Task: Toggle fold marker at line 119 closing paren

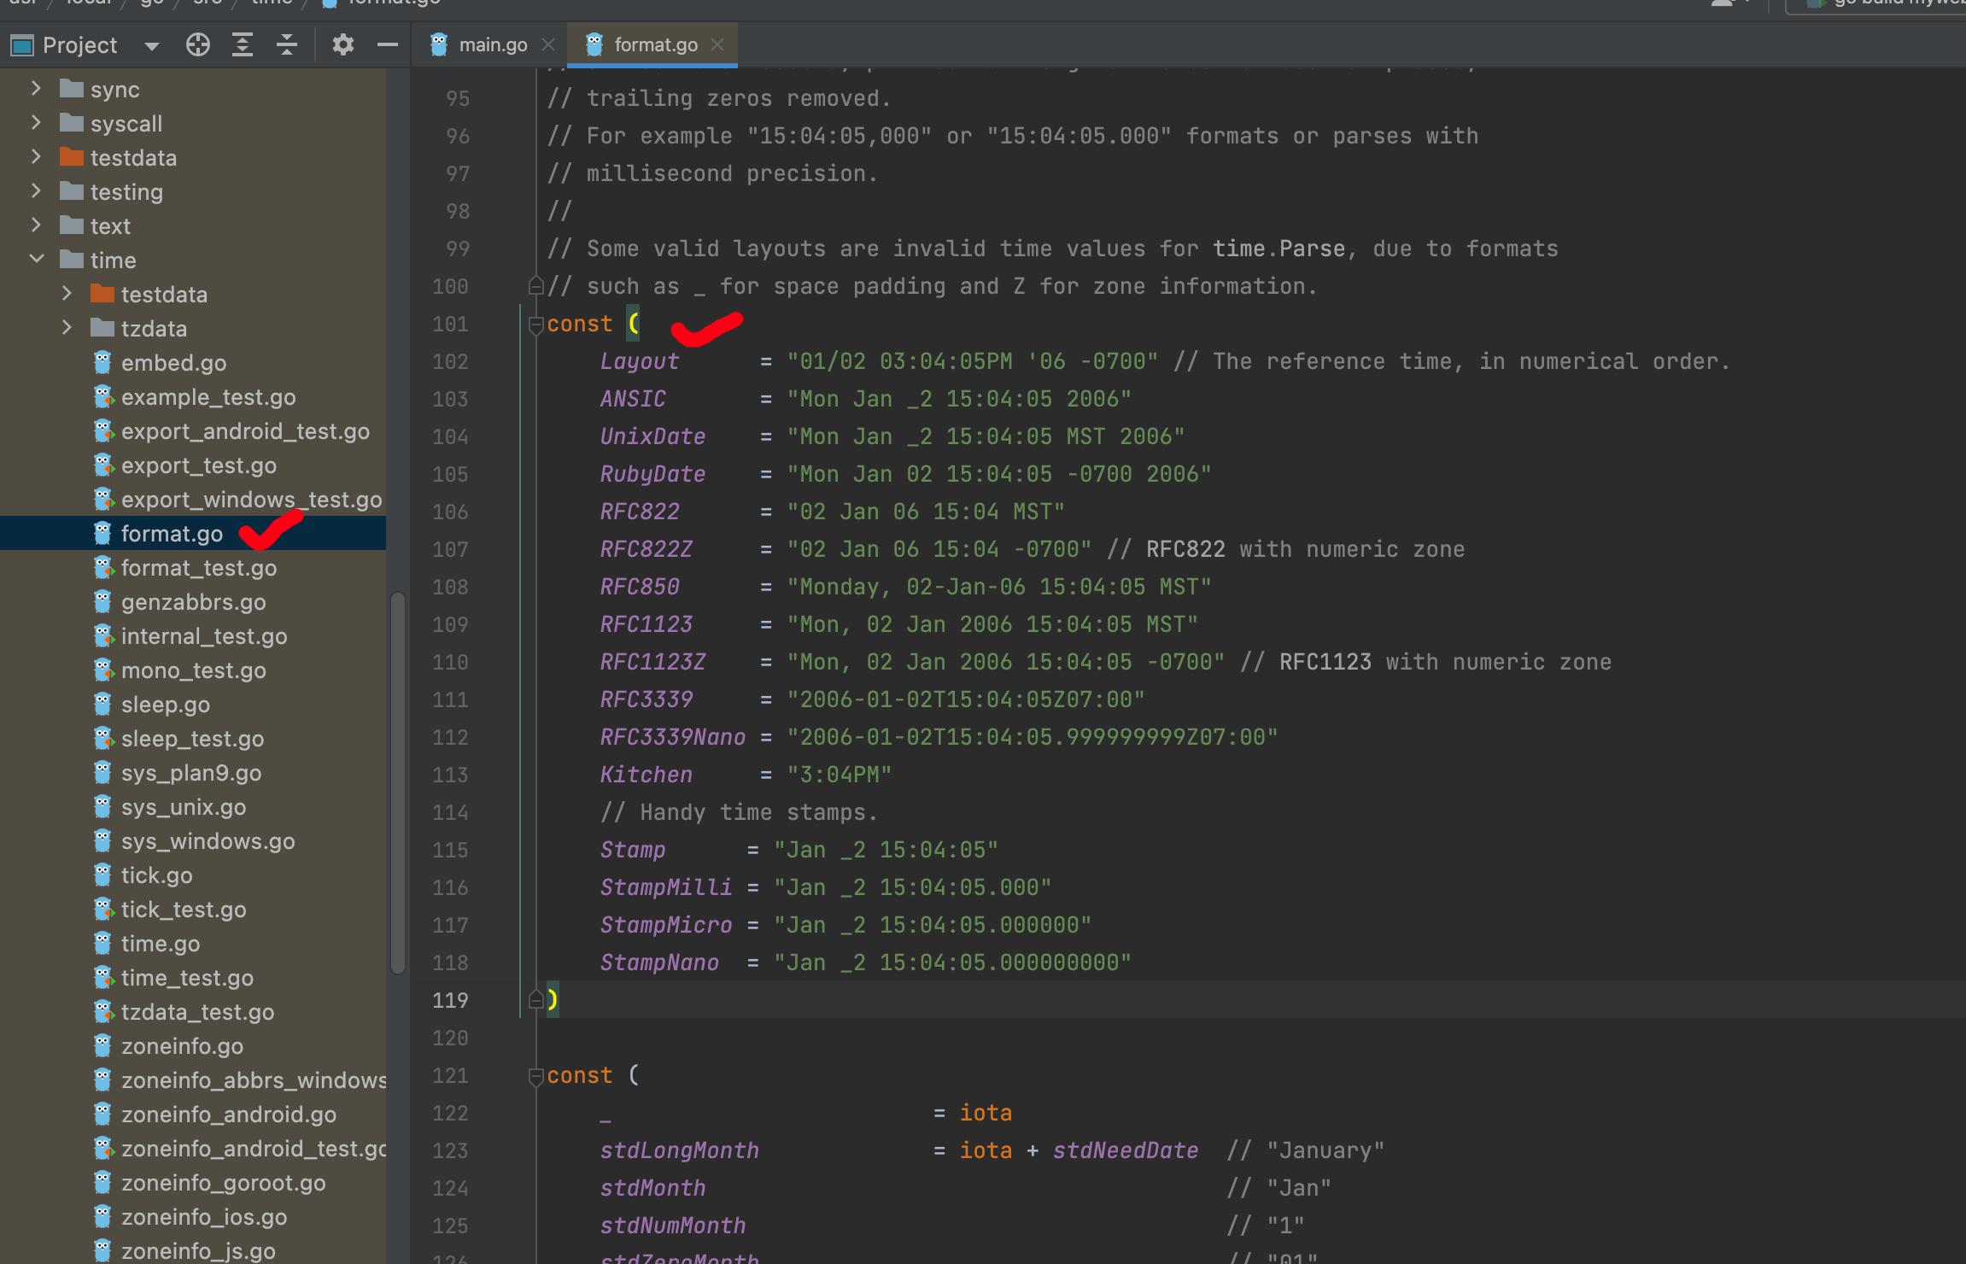Action: (535, 1000)
